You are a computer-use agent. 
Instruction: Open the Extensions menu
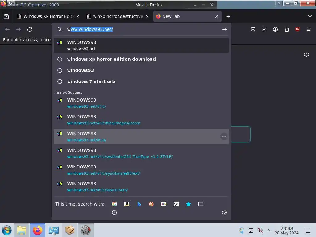pos(286,29)
